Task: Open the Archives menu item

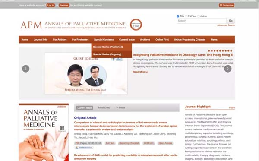Action: tap(145, 40)
